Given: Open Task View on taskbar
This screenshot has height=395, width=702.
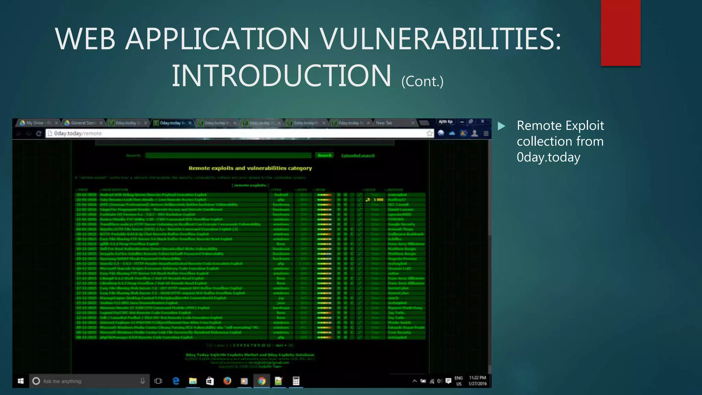Looking at the screenshot, I should tap(158, 381).
